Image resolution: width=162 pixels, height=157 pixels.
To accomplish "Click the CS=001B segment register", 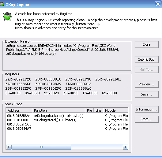I will tap(13, 93).
